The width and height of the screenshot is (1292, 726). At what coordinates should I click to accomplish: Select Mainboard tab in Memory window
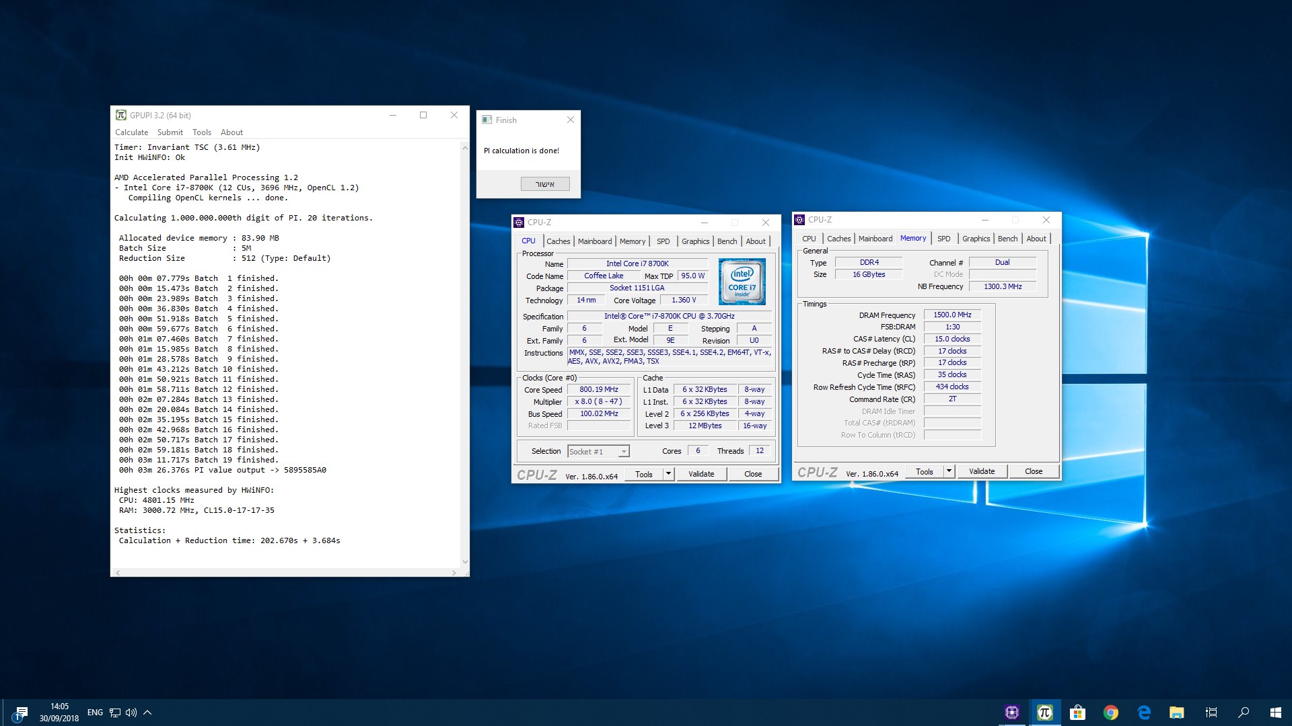coord(875,239)
